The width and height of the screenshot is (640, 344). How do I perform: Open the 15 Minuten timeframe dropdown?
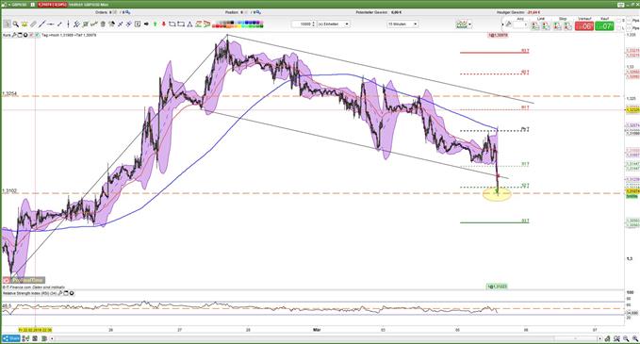click(402, 25)
